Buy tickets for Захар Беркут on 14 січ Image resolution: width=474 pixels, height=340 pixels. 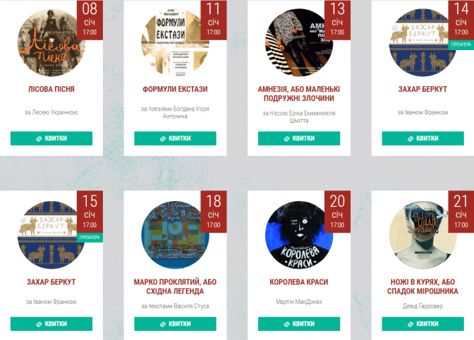(423, 138)
